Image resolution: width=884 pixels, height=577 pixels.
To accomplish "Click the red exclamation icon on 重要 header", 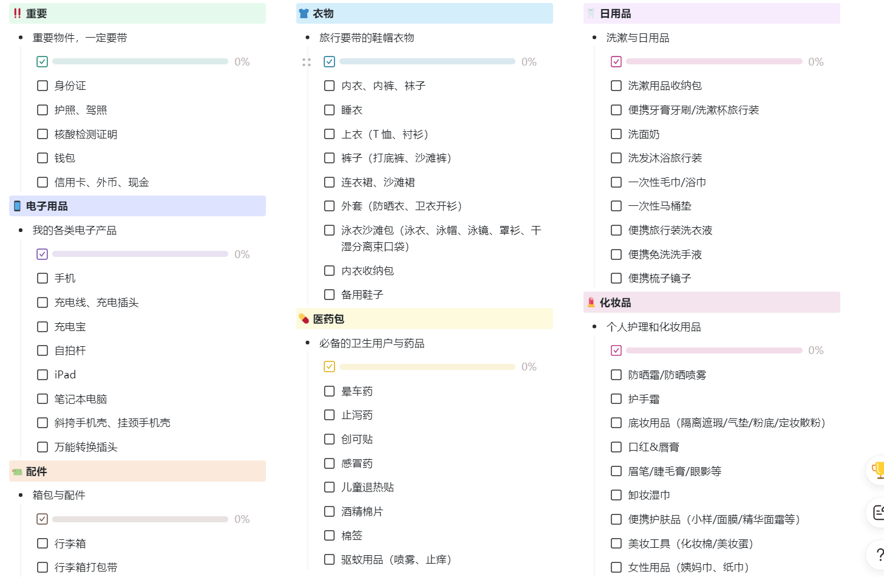I will [17, 13].
